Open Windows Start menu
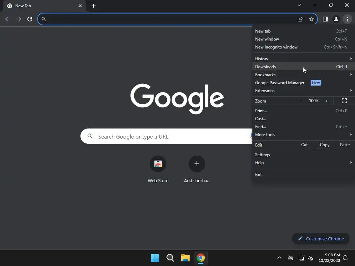The height and width of the screenshot is (266, 355). (155, 258)
